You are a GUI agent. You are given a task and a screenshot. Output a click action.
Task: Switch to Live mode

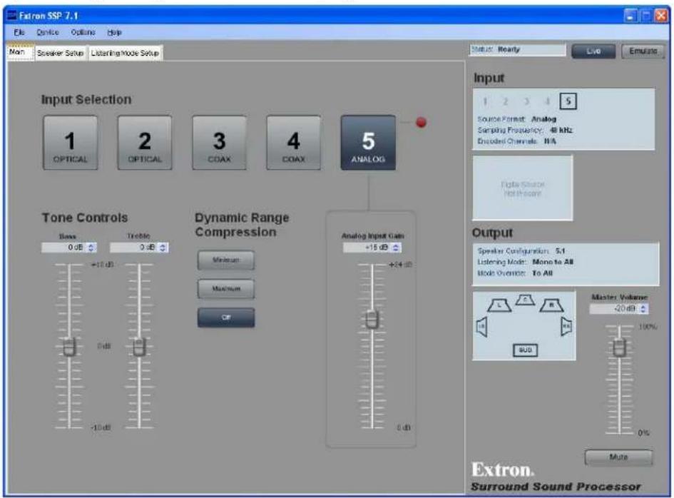(593, 51)
